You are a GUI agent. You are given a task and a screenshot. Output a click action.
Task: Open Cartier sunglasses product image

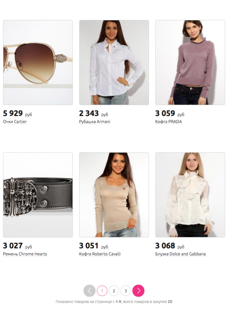pos(38,62)
